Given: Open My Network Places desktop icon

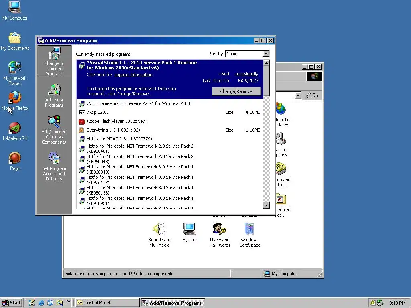Looking at the screenshot, I should coord(15,73).
